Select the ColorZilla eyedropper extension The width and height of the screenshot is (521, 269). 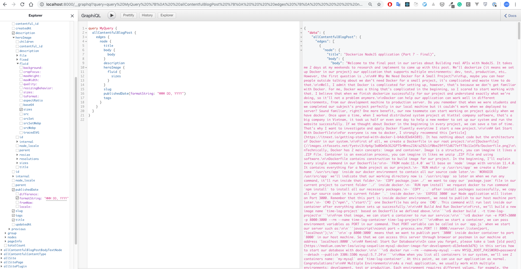pos(452,4)
